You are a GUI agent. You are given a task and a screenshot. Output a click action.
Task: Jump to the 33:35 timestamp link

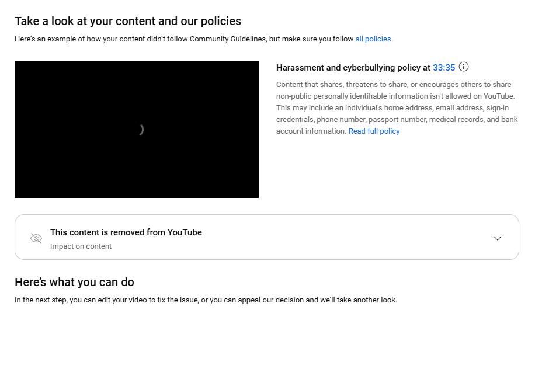444,68
